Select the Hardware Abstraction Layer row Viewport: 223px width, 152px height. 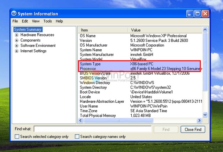tap(140, 101)
